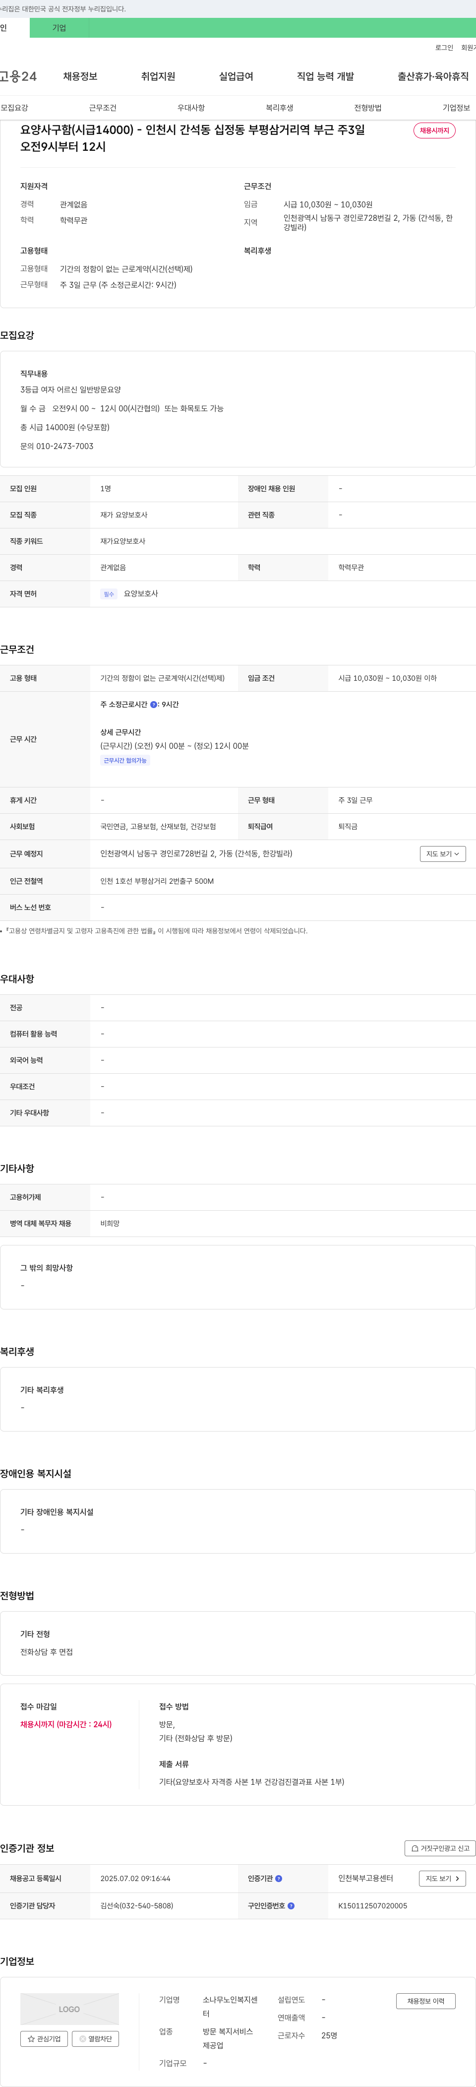The image size is (476, 2087).
Task: Click the info icon next to 인증기관
Action: [279, 1878]
